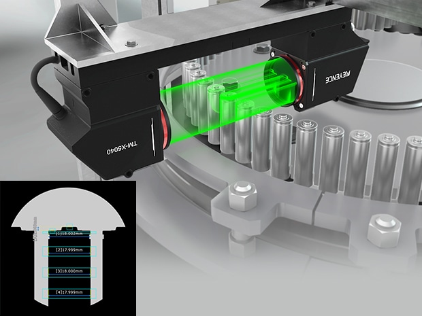The width and height of the screenshot is (422, 316).
Task: Click the hex bolt at the bottom right
Action: (x=384, y=230)
